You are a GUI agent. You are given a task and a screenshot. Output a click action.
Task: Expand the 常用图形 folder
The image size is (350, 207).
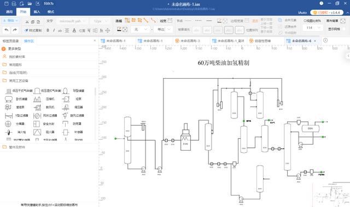coord(15,64)
